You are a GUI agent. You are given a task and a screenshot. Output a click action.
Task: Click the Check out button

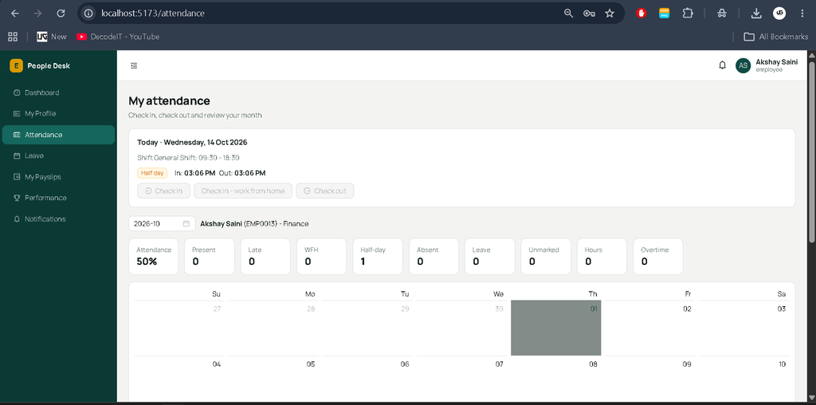point(325,191)
